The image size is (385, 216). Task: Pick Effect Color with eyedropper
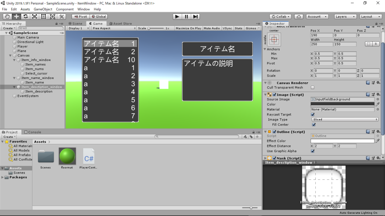378,141
